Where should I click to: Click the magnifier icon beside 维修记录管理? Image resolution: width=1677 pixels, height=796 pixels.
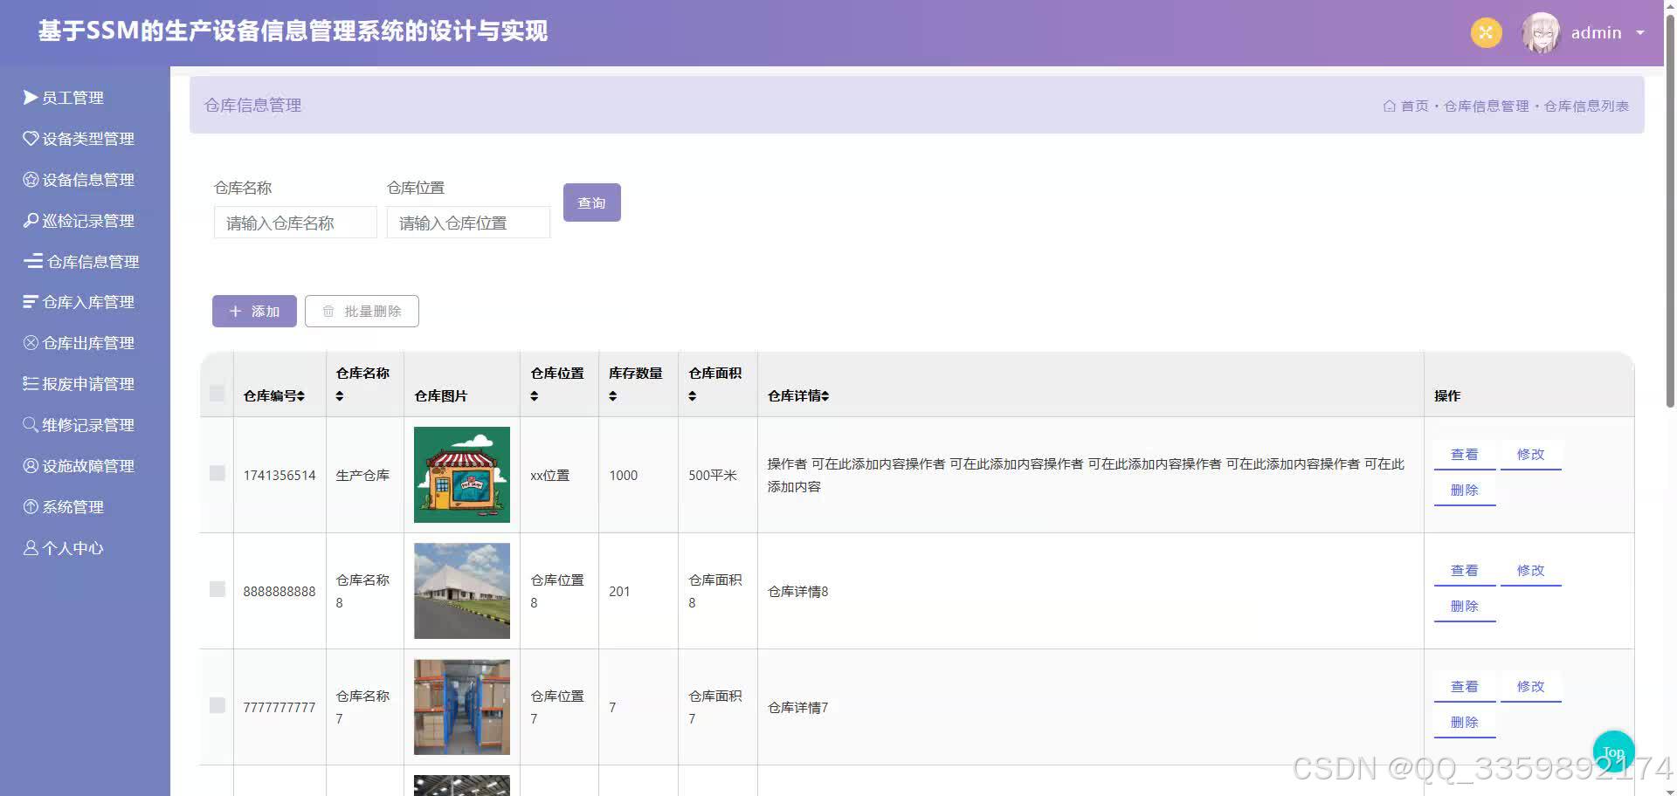click(31, 424)
